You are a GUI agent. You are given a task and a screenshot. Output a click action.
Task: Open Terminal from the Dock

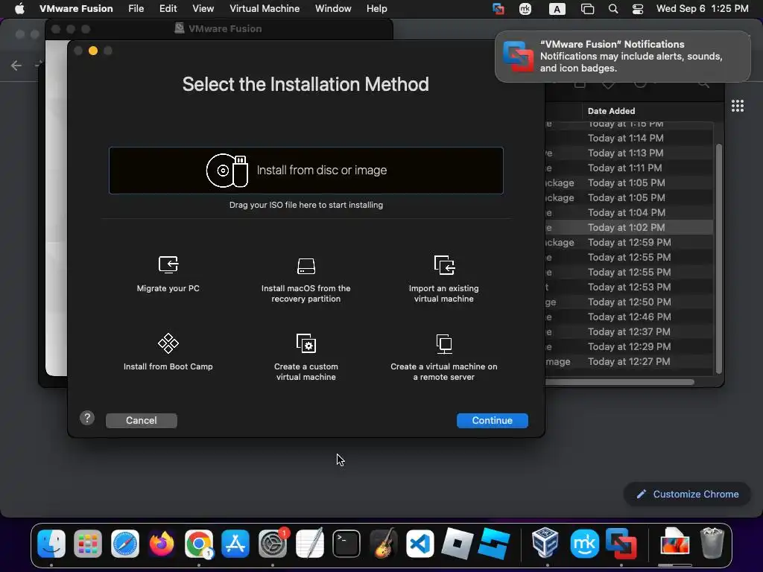tap(346, 543)
